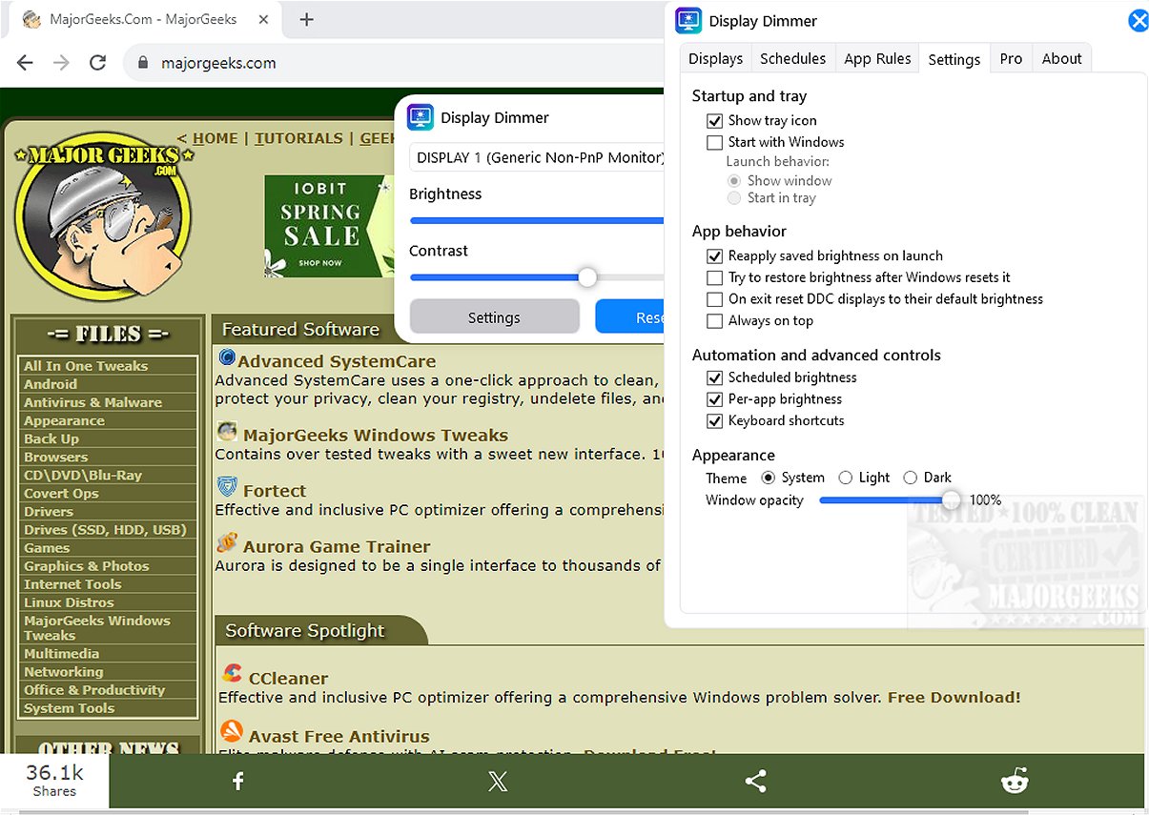This screenshot has width=1149, height=815.
Task: Enable On exit reset DDC displays option
Action: [714, 299]
